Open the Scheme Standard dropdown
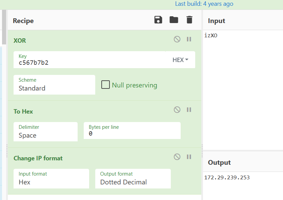The width and height of the screenshot is (283, 200). pyautogui.click(x=54, y=85)
